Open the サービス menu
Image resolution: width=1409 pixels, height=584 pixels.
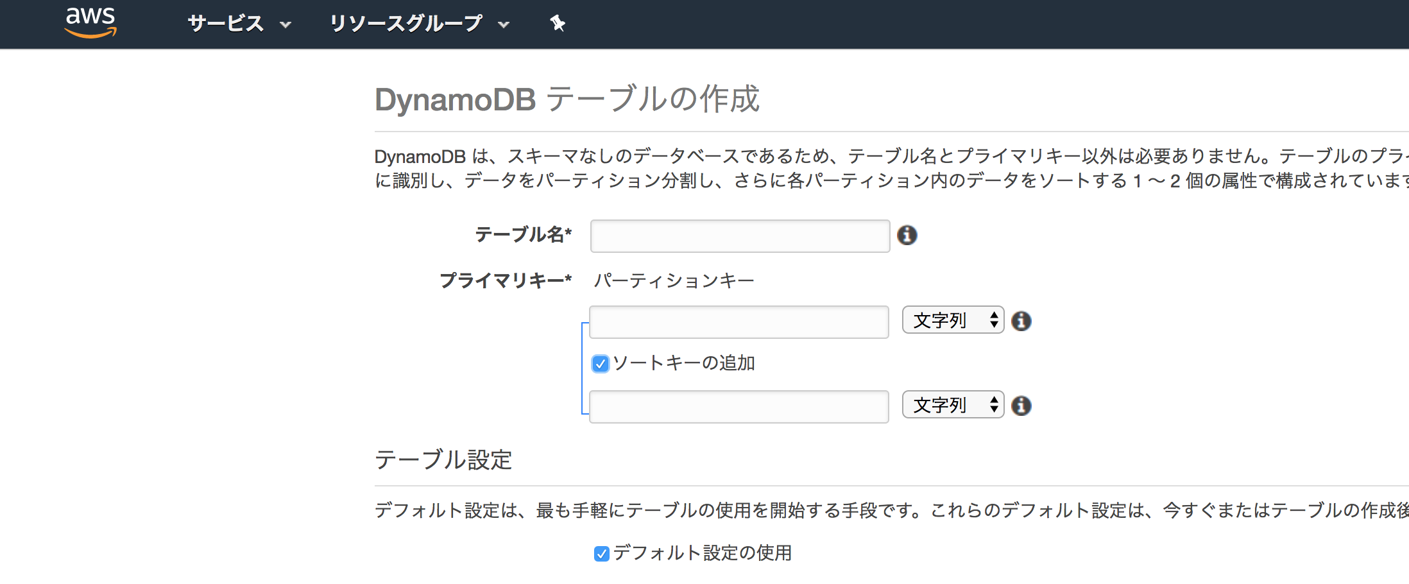[239, 24]
